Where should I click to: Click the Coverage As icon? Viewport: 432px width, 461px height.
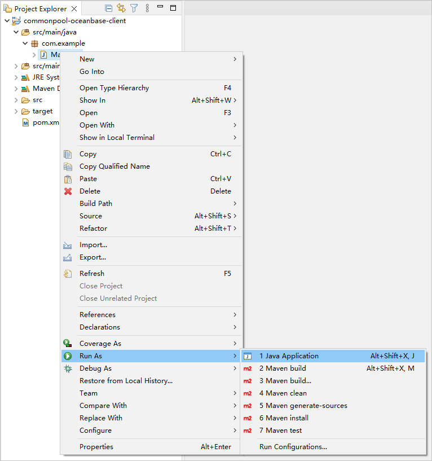tap(68, 344)
